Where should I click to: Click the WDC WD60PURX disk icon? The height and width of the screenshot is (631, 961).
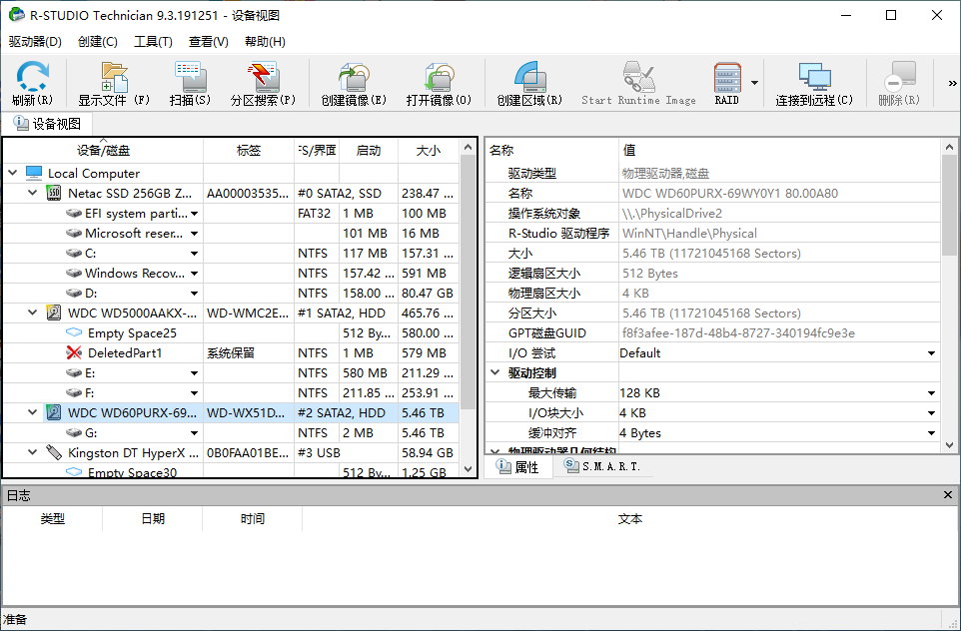coord(54,413)
